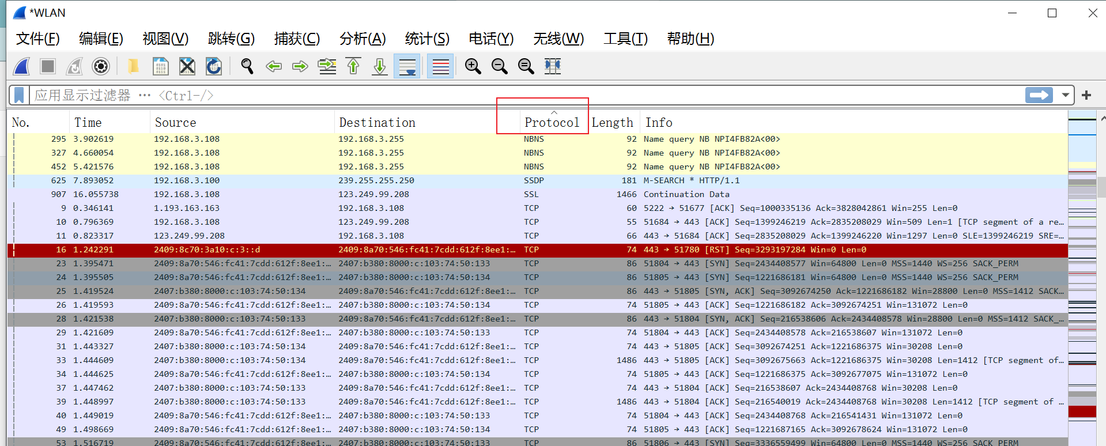Select the red RST packet 16 row
The image size is (1106, 446).
click(x=537, y=250)
